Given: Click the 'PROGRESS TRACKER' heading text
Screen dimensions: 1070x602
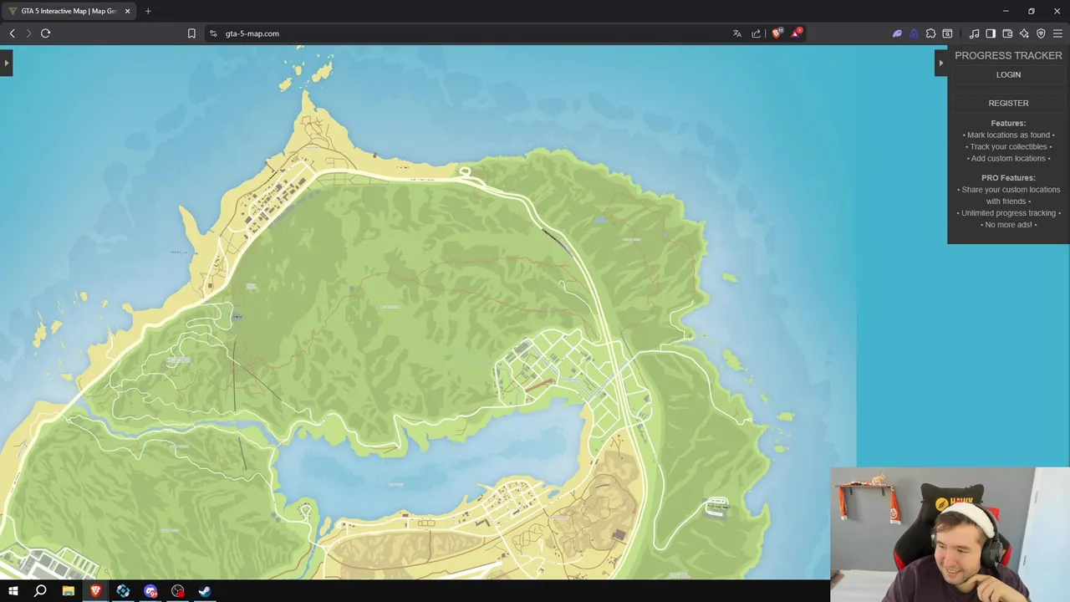Looking at the screenshot, I should (1008, 55).
